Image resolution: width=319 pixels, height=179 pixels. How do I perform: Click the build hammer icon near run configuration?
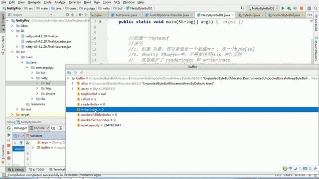click(243, 8)
